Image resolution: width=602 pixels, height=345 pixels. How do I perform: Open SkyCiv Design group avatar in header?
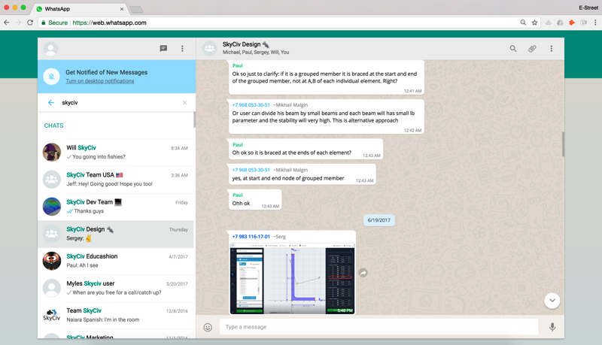point(210,48)
